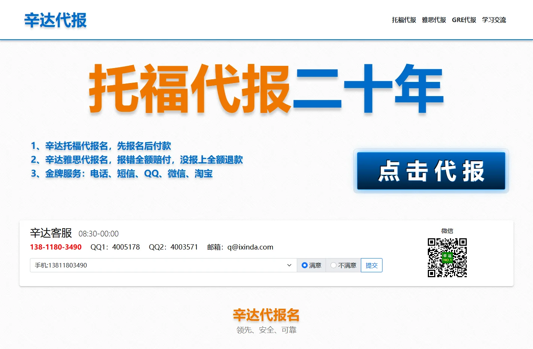The height and width of the screenshot is (349, 533).
Task: Click the QQ1: 4005178 text
Action: [115, 247]
